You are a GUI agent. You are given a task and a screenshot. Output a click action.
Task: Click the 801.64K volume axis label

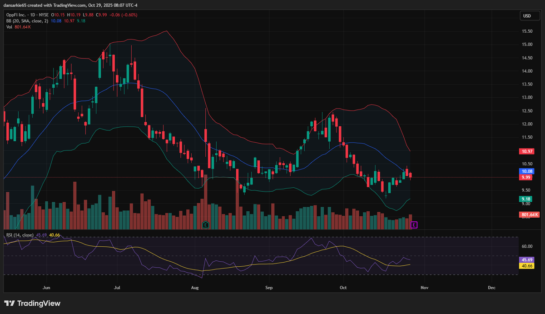(529, 214)
